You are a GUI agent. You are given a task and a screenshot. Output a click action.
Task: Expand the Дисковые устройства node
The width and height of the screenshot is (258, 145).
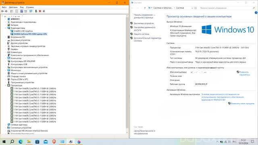point(5,40)
